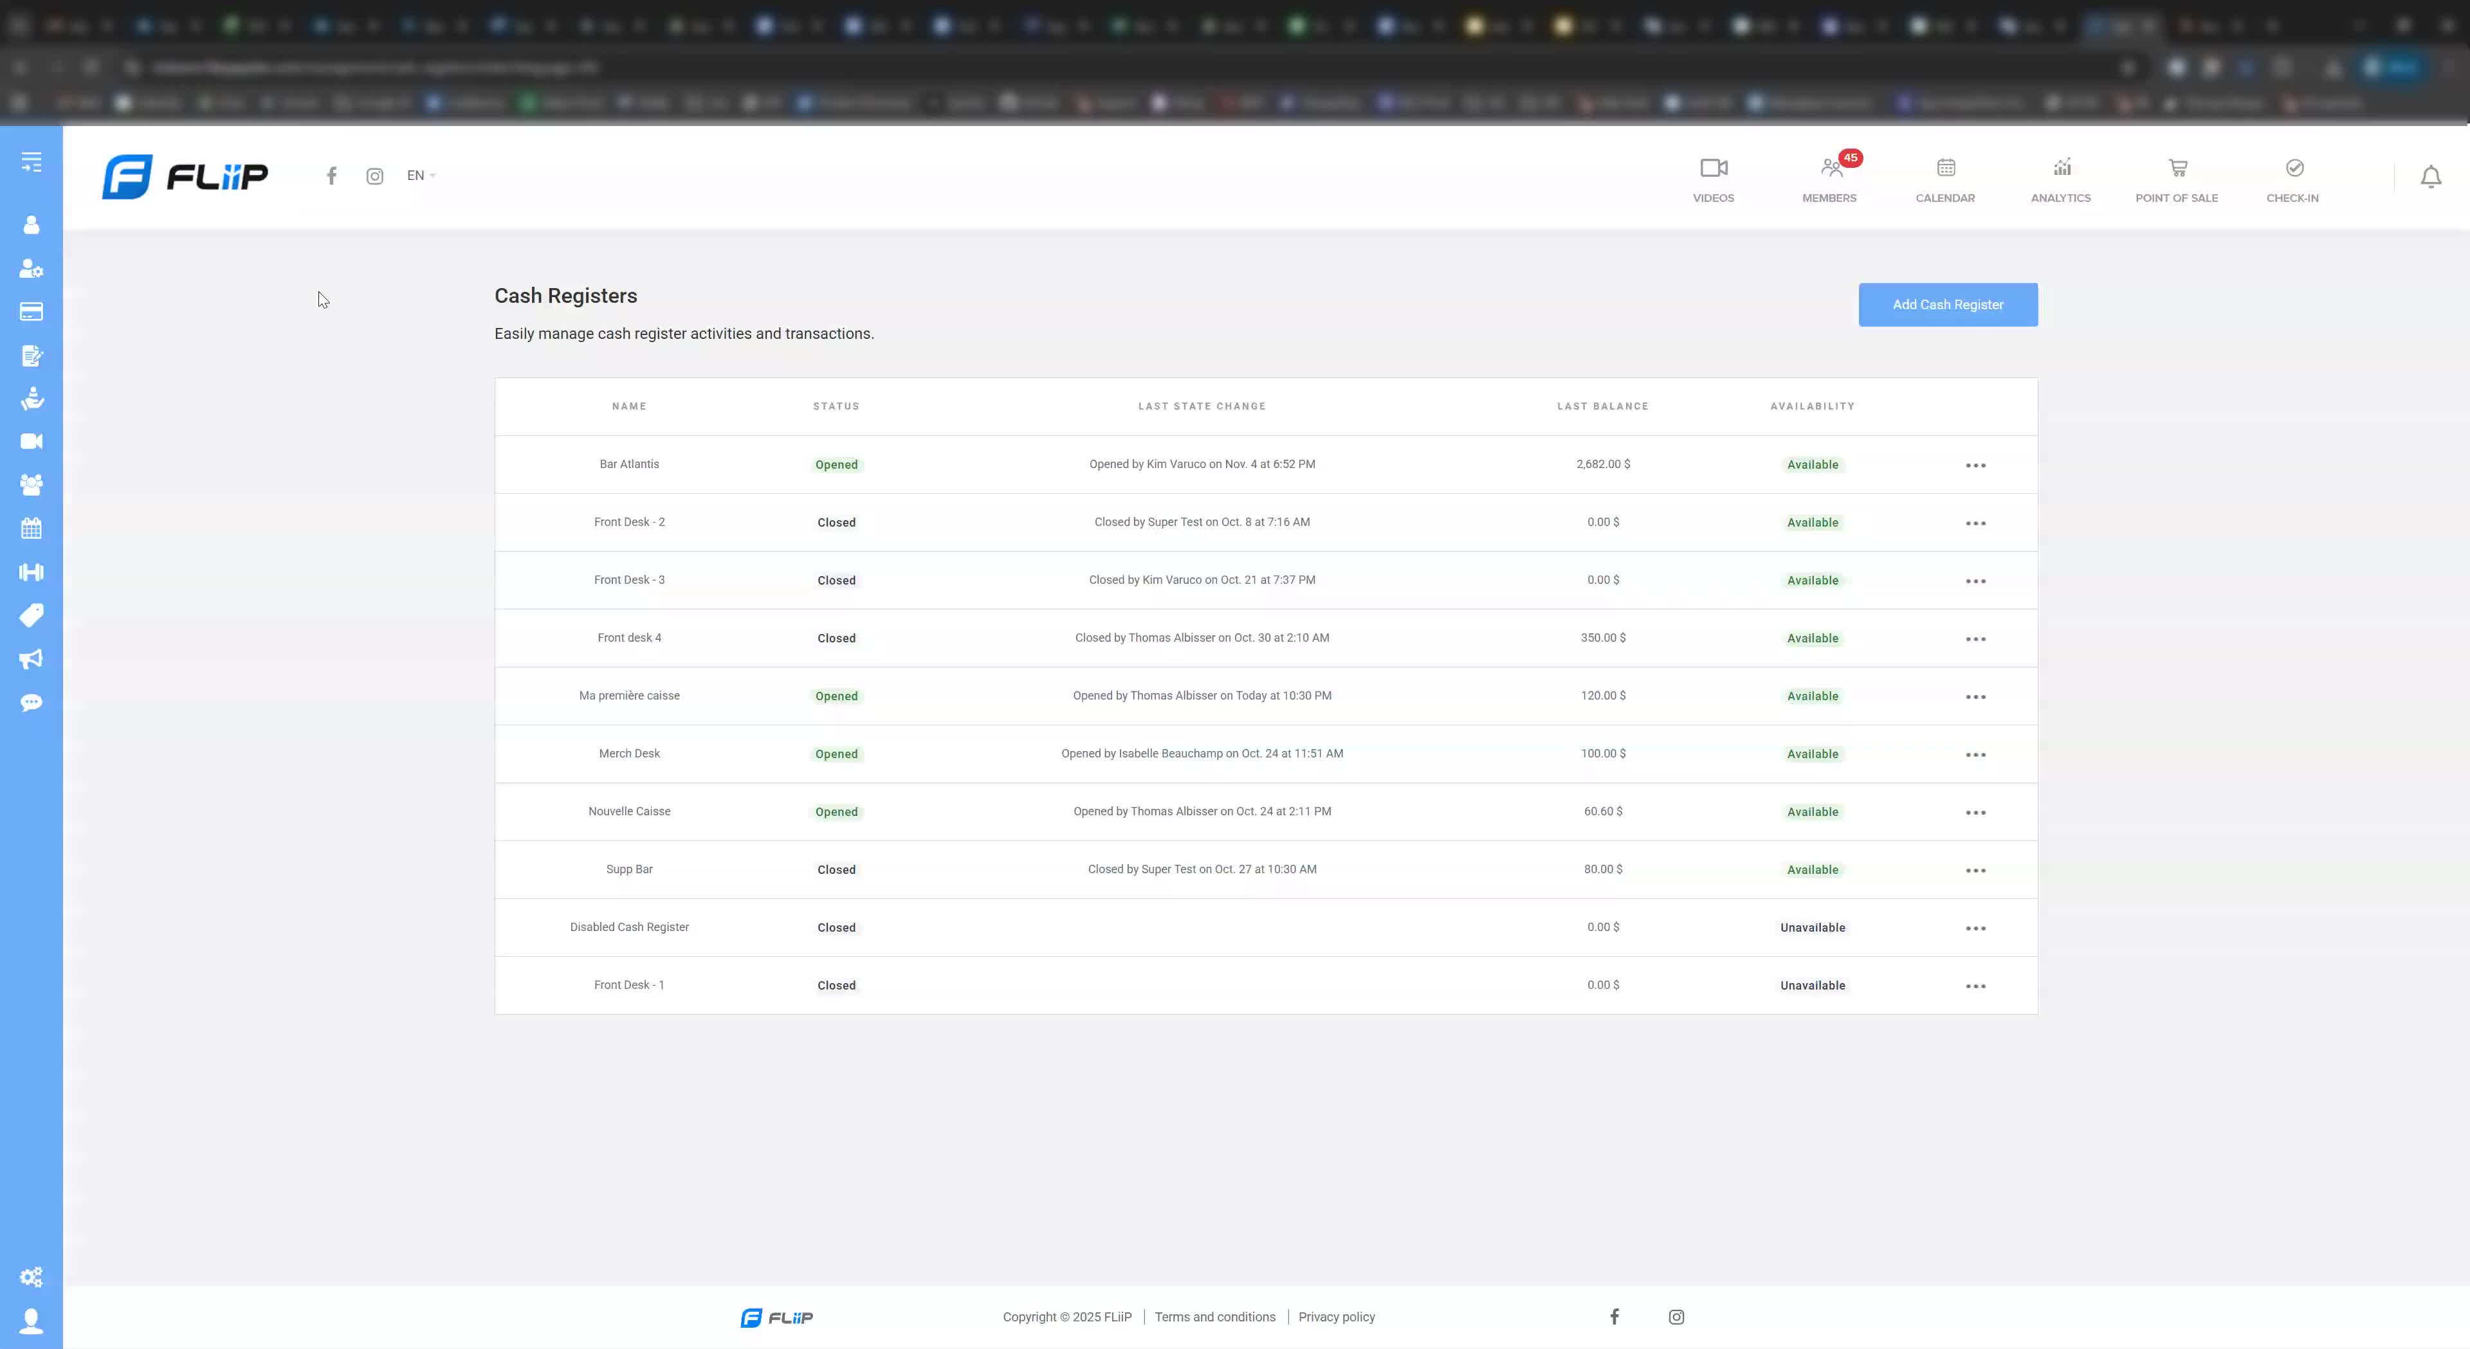2470x1349 pixels.
Task: Click the user with gear sidebar icon
Action: [x=32, y=269]
